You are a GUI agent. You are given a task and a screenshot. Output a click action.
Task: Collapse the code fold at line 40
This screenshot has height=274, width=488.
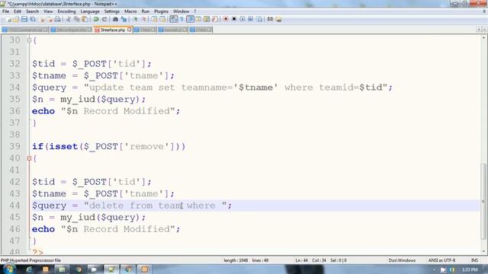coord(29,158)
